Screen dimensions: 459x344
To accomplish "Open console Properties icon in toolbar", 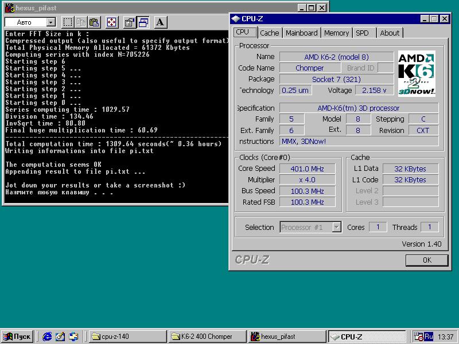I will 130,22.
